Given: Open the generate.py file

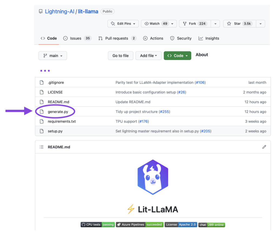Looking at the screenshot, I should 58,112.
